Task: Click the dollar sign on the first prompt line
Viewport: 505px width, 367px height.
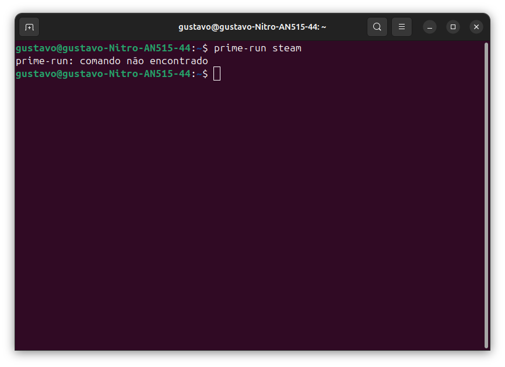Action: click(205, 48)
